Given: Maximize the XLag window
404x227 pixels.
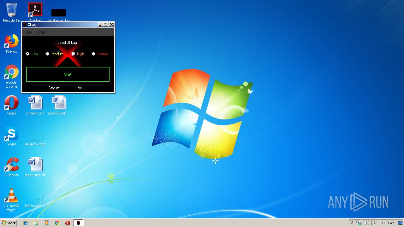Looking at the screenshot, I should [106, 25].
